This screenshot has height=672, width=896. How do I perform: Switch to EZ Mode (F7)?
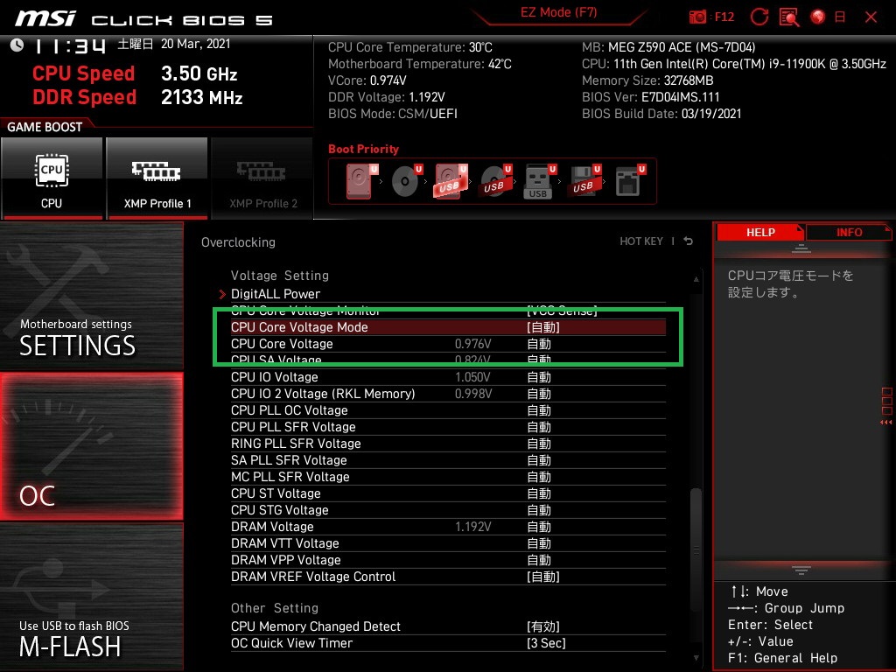click(558, 12)
